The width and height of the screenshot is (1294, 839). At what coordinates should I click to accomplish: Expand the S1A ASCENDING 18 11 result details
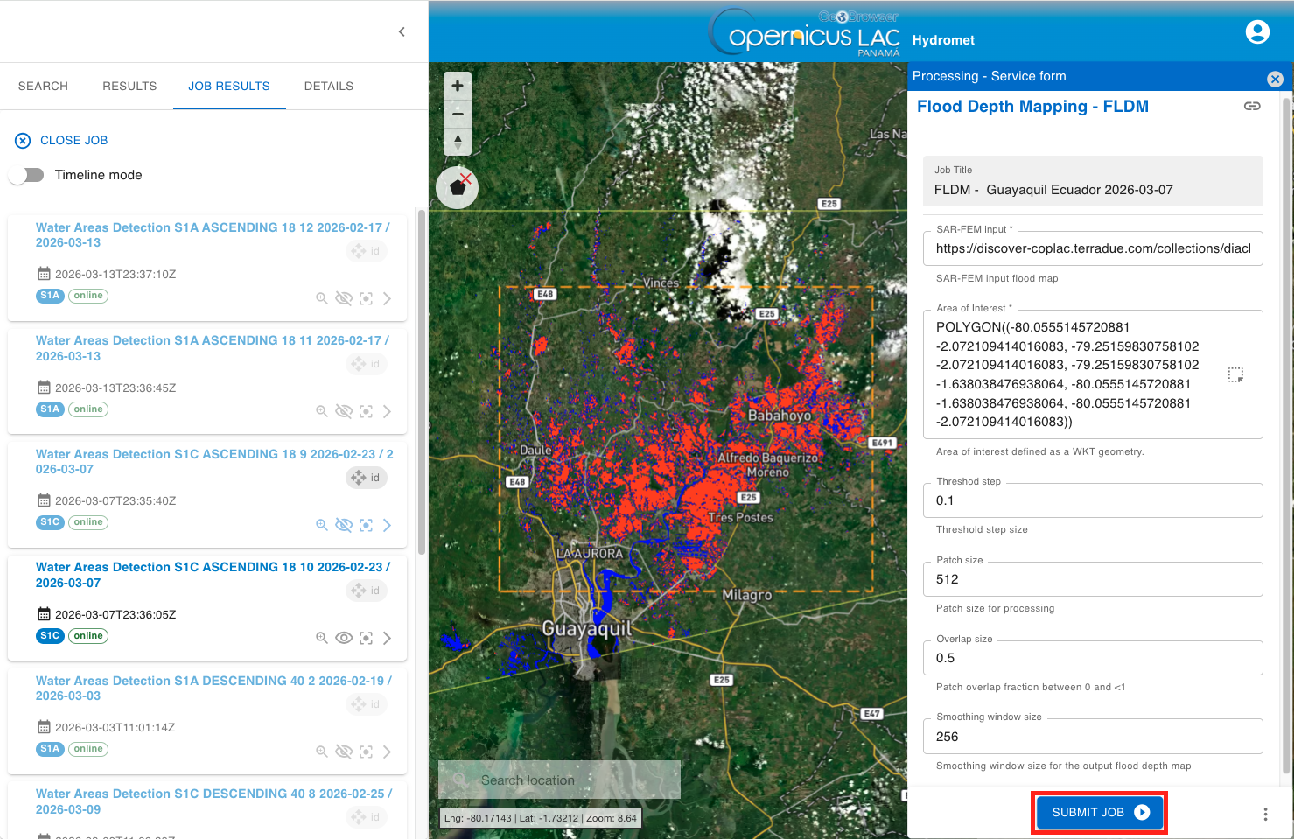[x=387, y=411]
